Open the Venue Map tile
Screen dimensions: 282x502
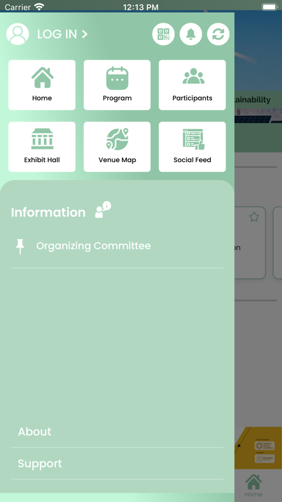(x=117, y=146)
